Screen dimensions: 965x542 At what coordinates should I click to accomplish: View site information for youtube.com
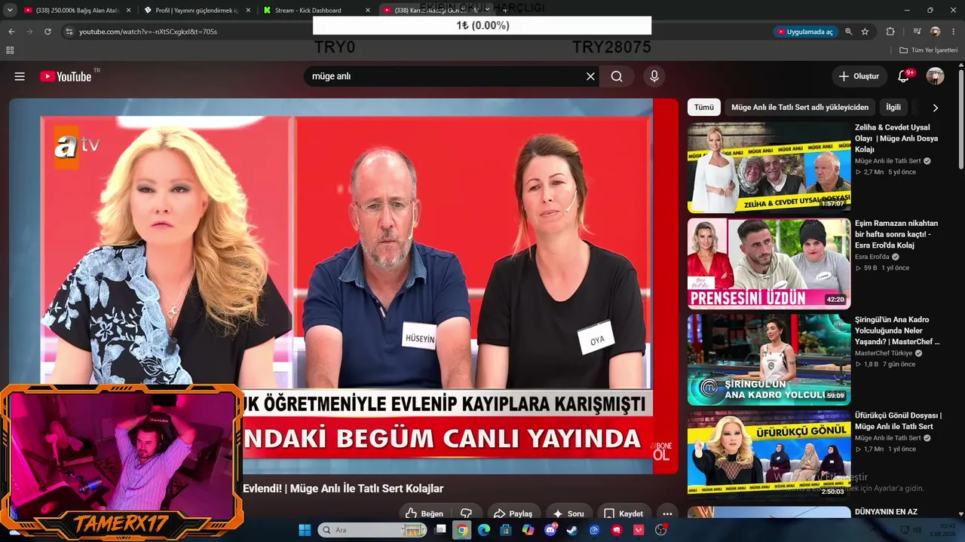(x=69, y=32)
